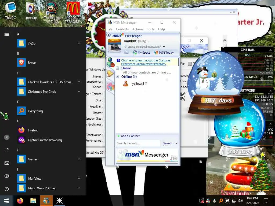Click the Start menu hamburger expand icon
The height and width of the screenshot is (206, 275).
click(7, 34)
